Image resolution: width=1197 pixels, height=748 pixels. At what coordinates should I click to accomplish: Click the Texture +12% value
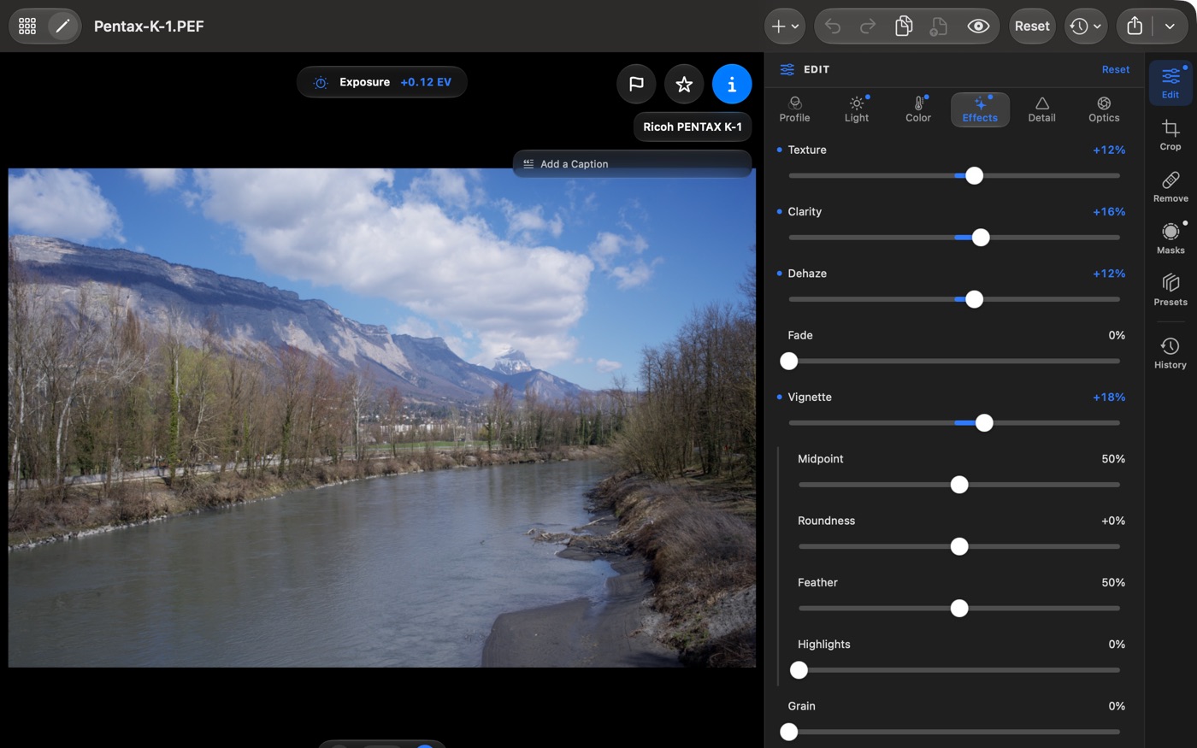tap(1109, 150)
